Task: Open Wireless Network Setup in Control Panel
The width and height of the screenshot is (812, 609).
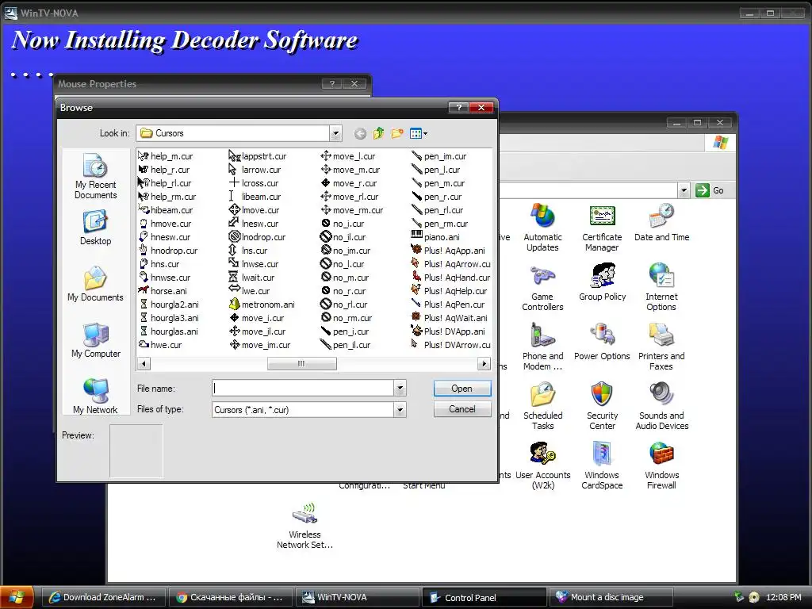Action: coord(304,526)
